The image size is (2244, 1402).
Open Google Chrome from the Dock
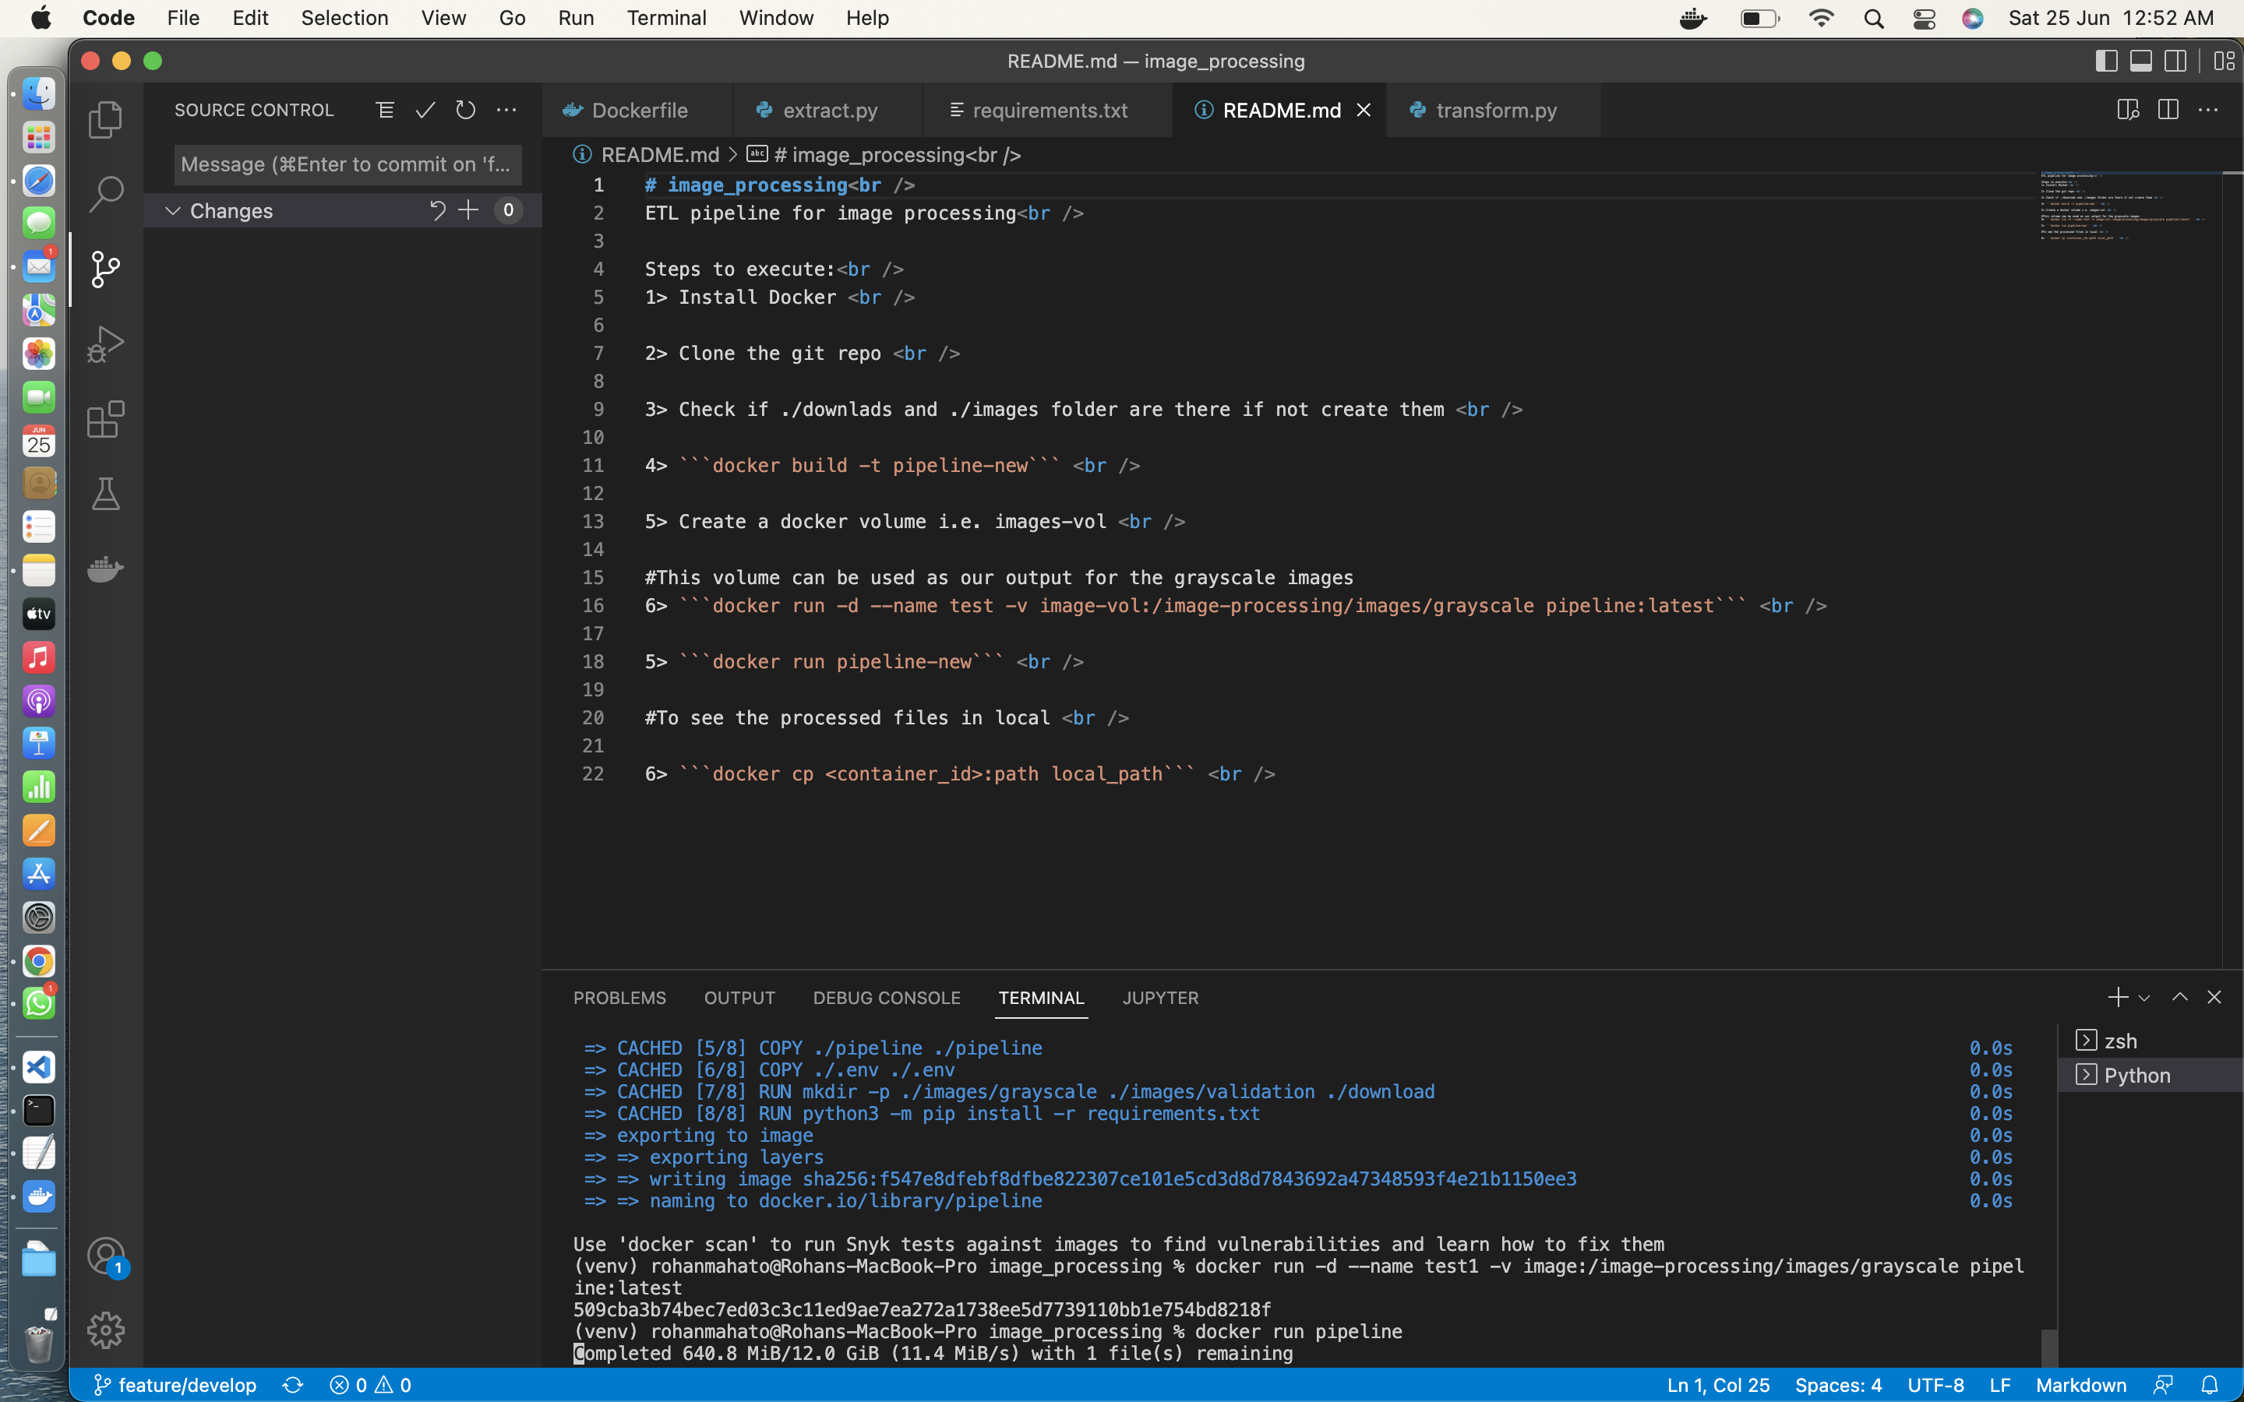(39, 960)
